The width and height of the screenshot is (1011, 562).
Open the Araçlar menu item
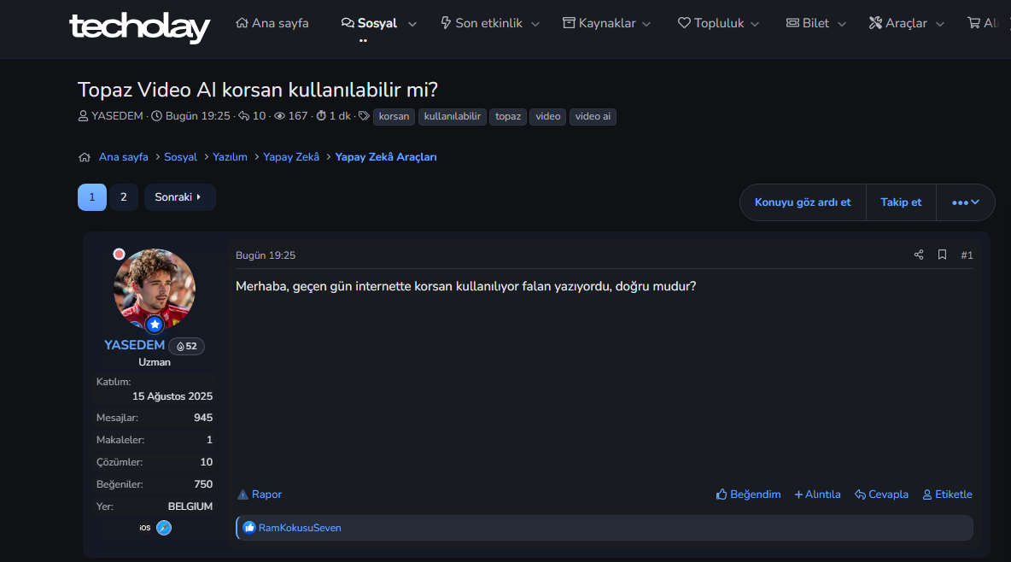[x=897, y=23]
